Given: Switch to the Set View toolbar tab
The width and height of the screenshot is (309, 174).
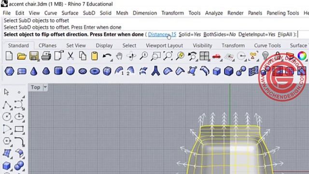Looking at the screenshot, I should 76,45.
